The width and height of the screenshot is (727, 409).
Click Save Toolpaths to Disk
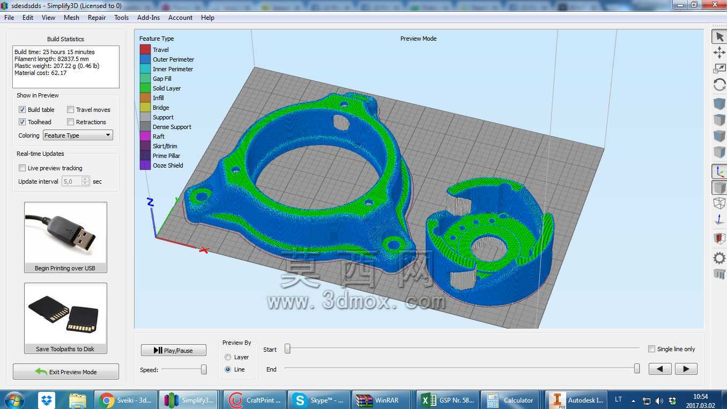point(65,319)
